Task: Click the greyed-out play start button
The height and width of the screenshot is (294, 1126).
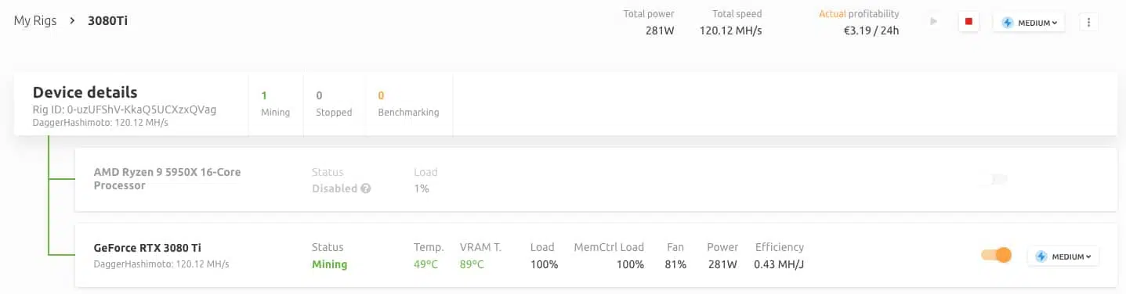Action: (x=933, y=21)
